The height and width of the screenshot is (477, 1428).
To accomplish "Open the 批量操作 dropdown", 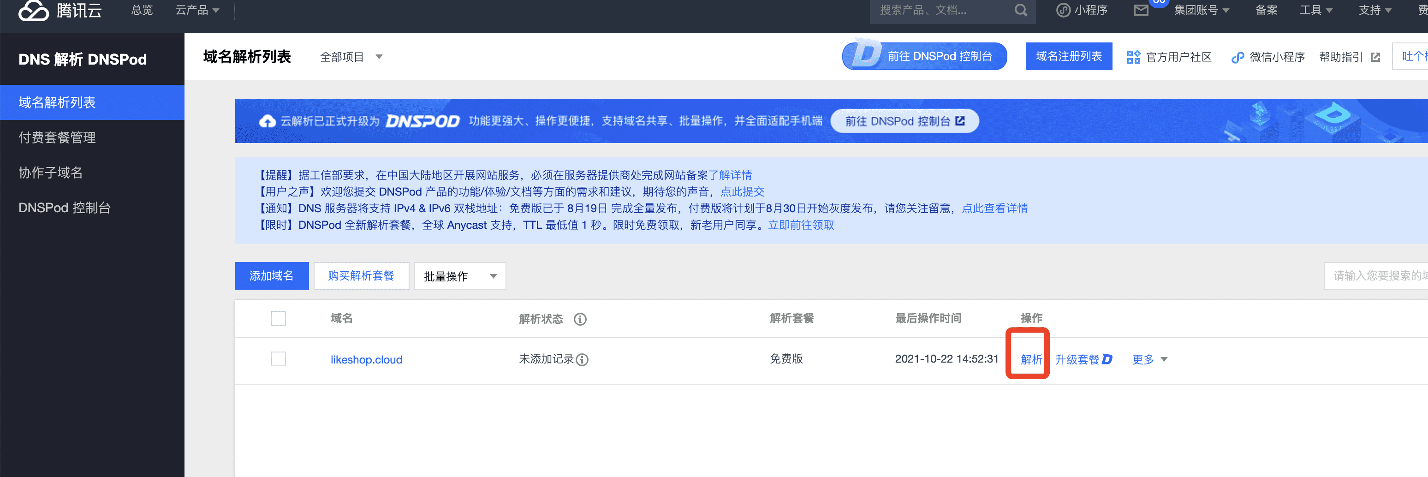I will pyautogui.click(x=459, y=276).
